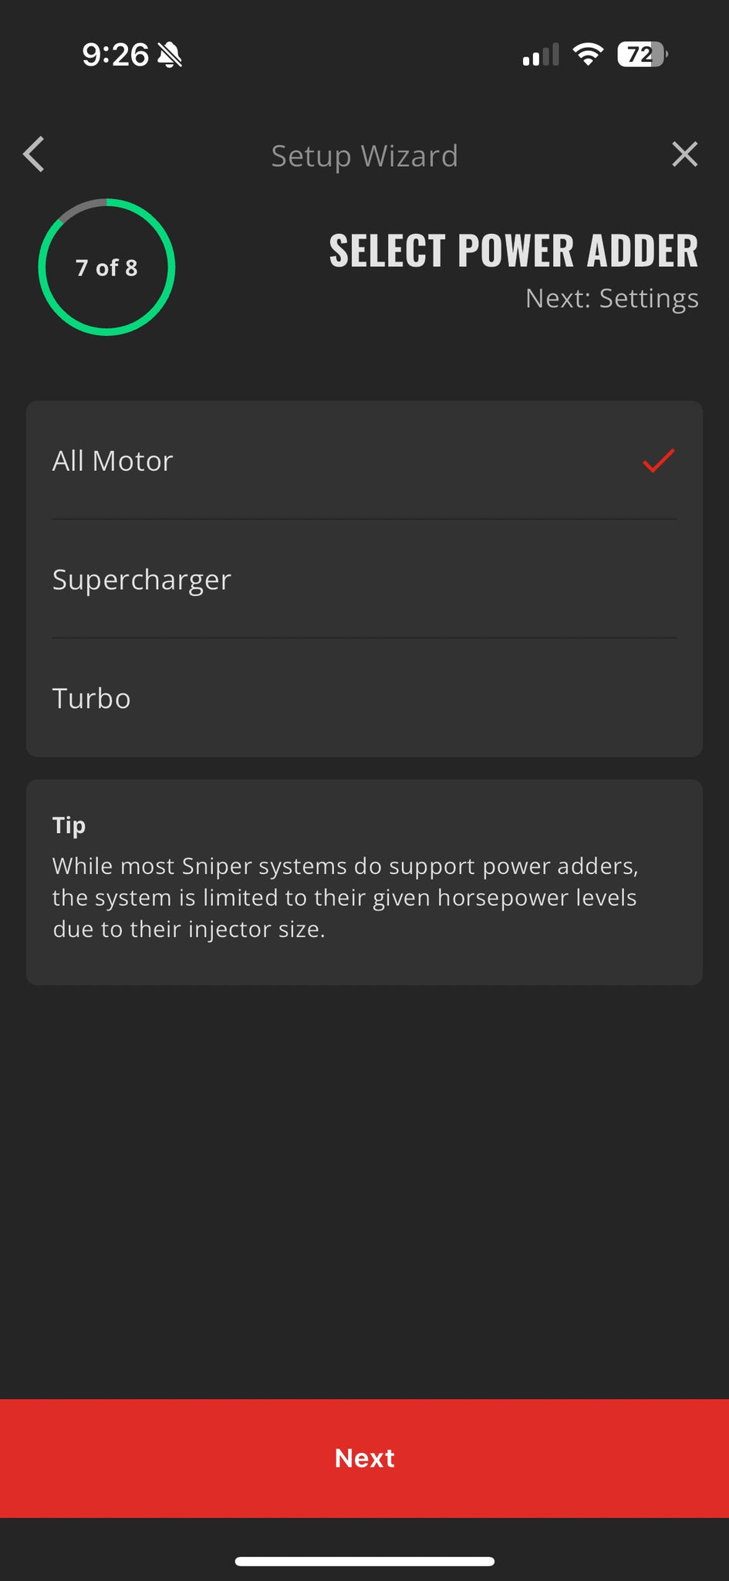
Task: Choose Turbo as power adder
Action: (x=364, y=698)
